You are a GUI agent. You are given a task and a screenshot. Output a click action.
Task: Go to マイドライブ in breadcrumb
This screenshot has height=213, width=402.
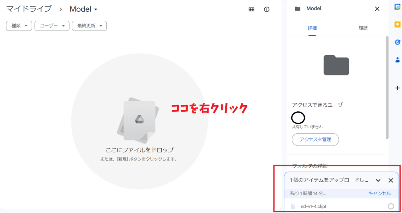coord(29,9)
